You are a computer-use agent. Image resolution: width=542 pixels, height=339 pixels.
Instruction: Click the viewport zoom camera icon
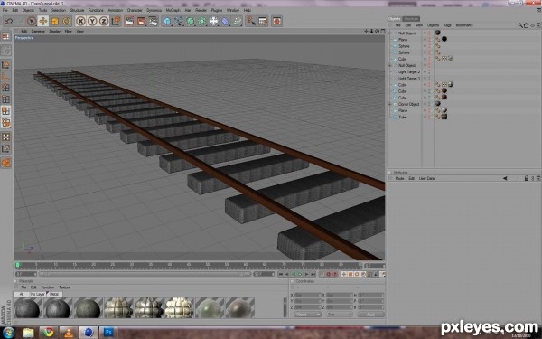[371, 31]
